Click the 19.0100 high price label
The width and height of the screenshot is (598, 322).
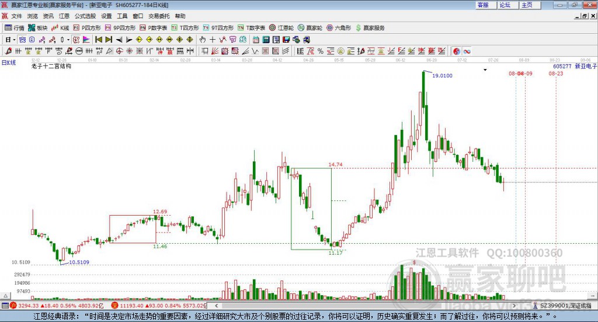click(443, 75)
